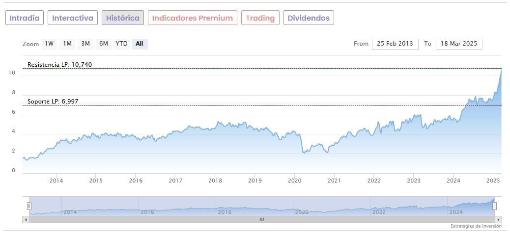Set zoom range to 1M
This screenshot has width=510, height=234.
tap(67, 44)
